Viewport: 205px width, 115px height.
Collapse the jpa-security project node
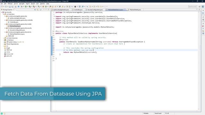coord(2,12)
